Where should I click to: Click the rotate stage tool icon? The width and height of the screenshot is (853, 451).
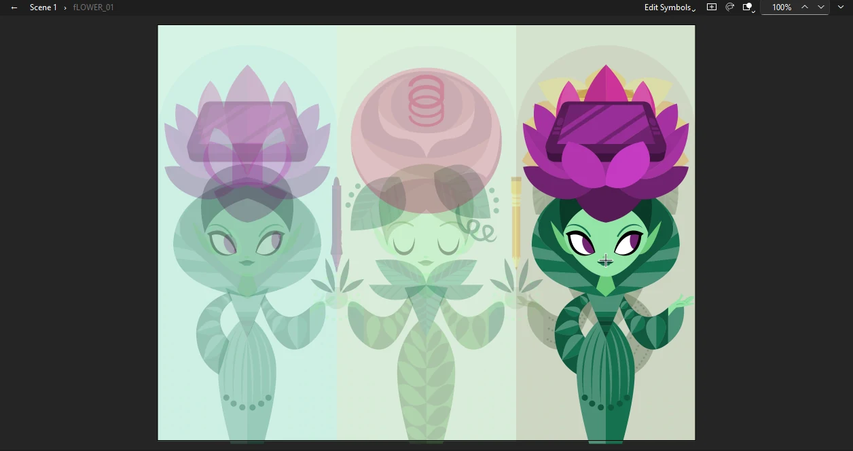pyautogui.click(x=730, y=7)
